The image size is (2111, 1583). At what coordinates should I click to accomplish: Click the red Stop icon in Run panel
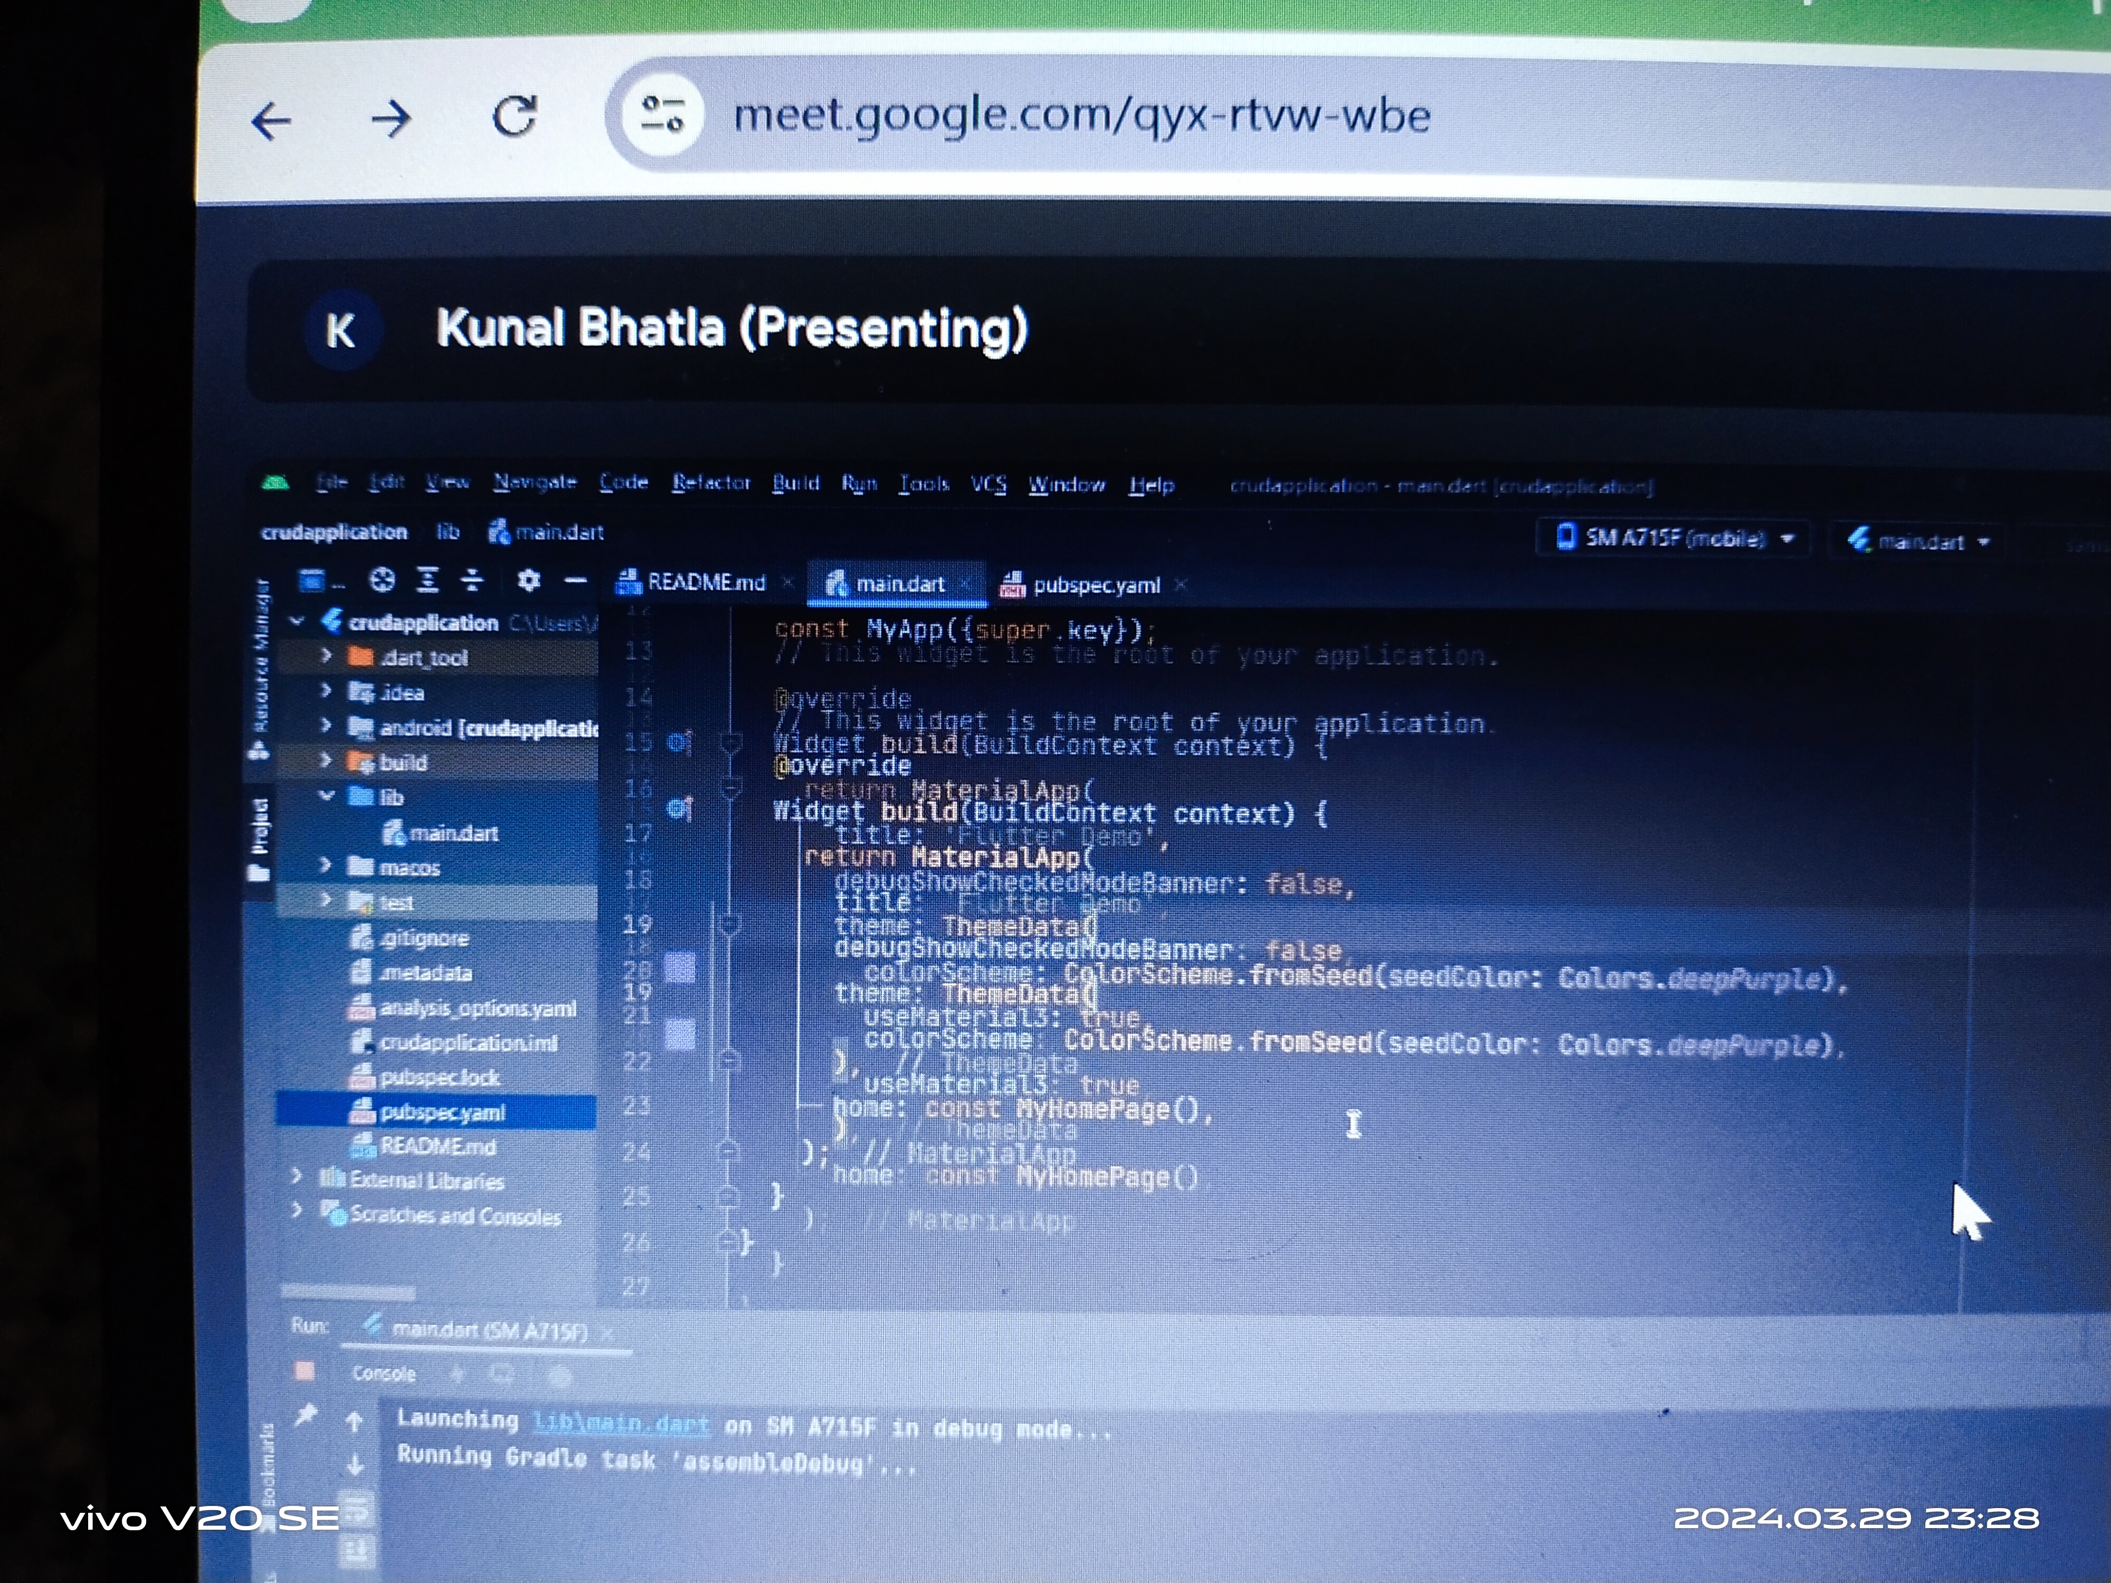tap(306, 1370)
